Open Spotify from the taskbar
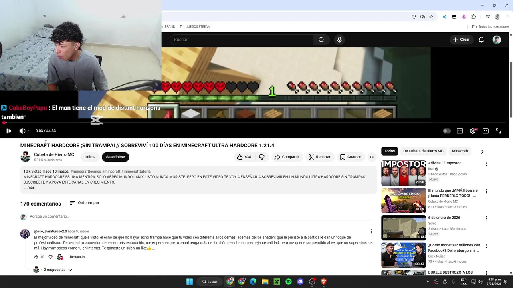The image size is (513, 288). [x=289, y=282]
